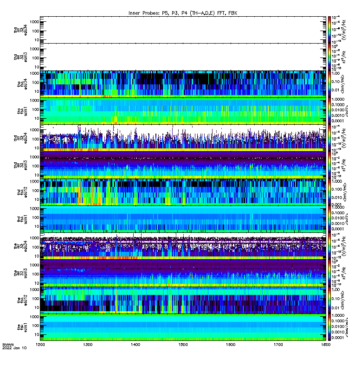The width and height of the screenshot is (348, 371).
Task: Click the colorbar beside the fbk scm1 panel
Action: (329, 327)
